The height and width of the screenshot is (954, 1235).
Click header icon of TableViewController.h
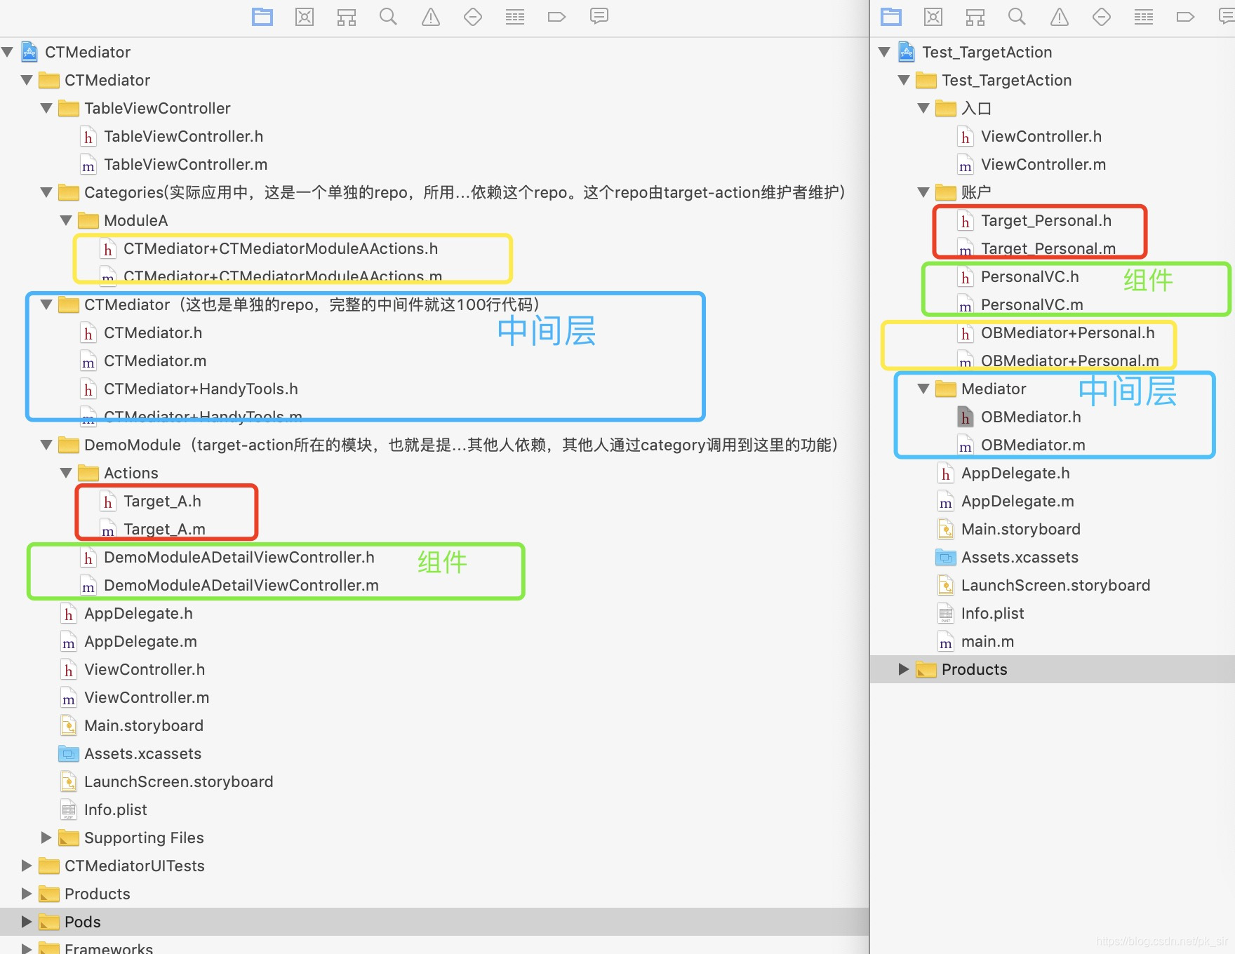(88, 137)
